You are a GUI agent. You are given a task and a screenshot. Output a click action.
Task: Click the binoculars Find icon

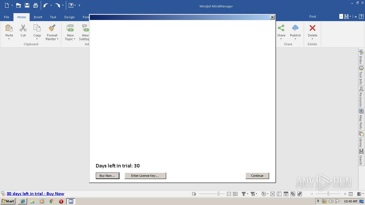click(346, 17)
